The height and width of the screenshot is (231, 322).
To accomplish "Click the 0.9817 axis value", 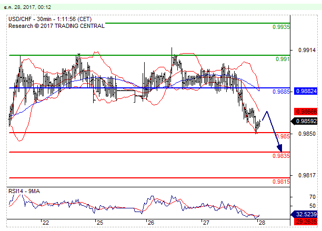I will pyautogui.click(x=307, y=175).
